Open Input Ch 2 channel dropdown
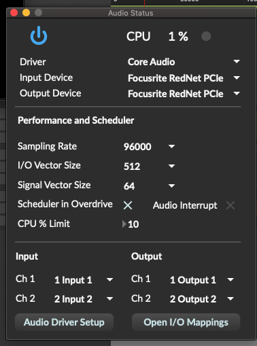 coord(109,298)
